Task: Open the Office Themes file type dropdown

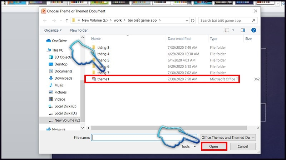Action: 228,138
